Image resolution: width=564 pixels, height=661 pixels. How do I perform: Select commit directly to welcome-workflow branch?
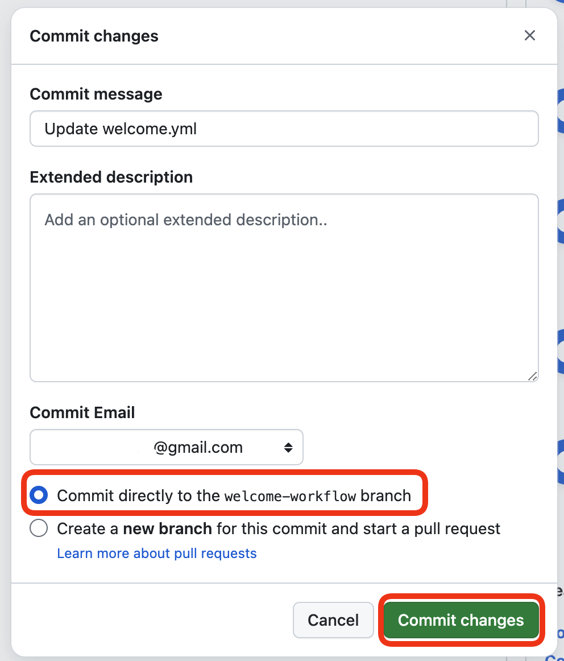point(38,495)
